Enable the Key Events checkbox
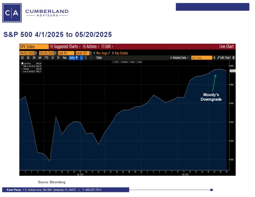The height and width of the screenshot is (197, 255). 113,53
